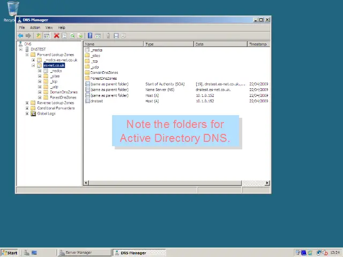
Task: Go back with the blue Back arrow
Action: (20, 36)
